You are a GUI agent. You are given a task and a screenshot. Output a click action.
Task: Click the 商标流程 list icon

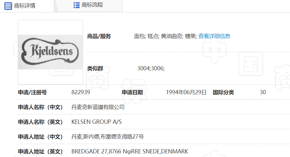[x=77, y=5]
